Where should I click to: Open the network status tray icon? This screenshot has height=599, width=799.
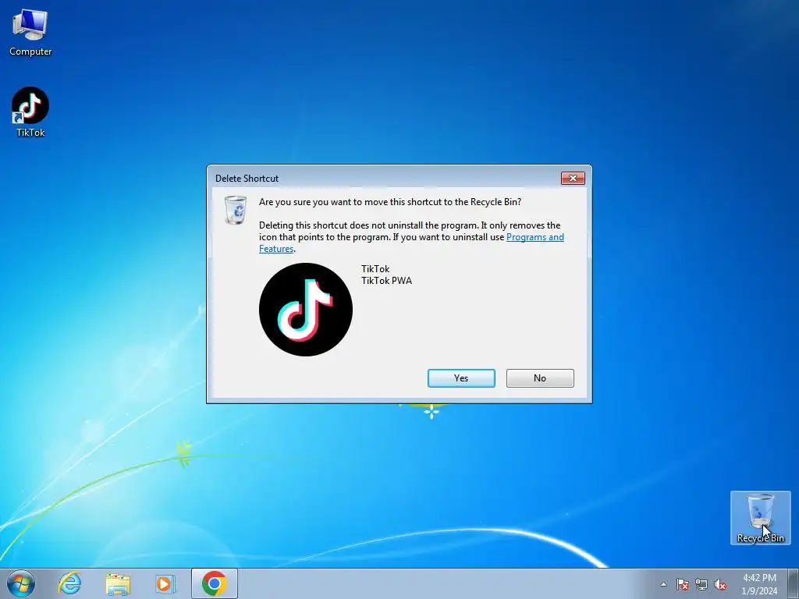pos(701,584)
